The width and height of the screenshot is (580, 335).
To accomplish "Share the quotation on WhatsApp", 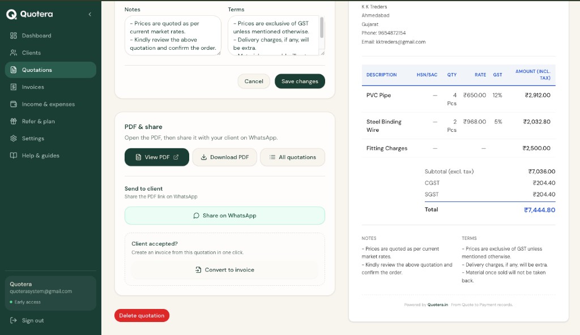I will (x=225, y=216).
